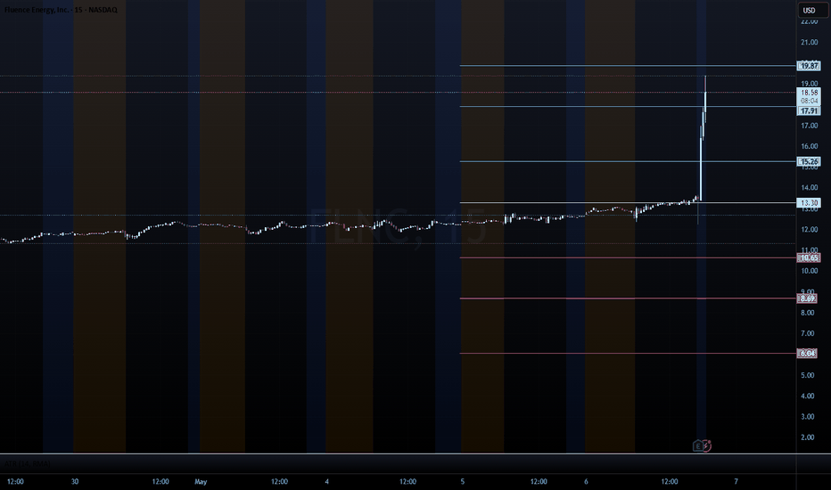This screenshot has width=831, height=490.
Task: Click the 19.87 horizontal blue line on chart
Action: coord(628,66)
